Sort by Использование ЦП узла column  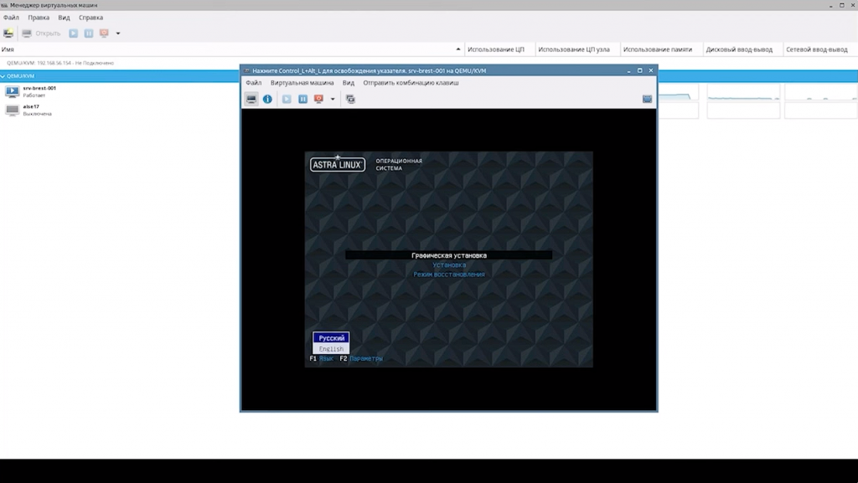[577, 49]
